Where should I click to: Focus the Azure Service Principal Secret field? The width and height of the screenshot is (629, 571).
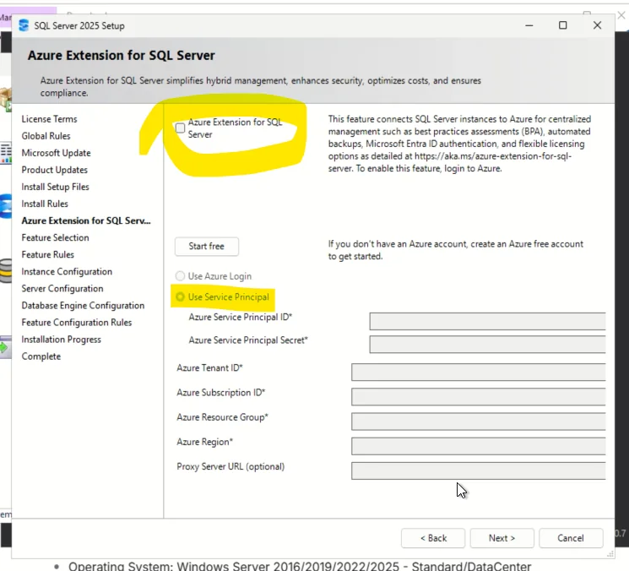pos(487,345)
